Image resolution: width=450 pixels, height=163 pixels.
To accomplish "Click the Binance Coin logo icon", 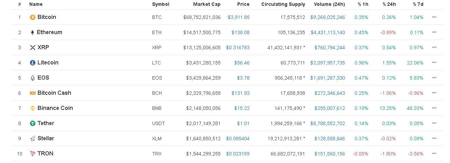I will click(33, 108).
